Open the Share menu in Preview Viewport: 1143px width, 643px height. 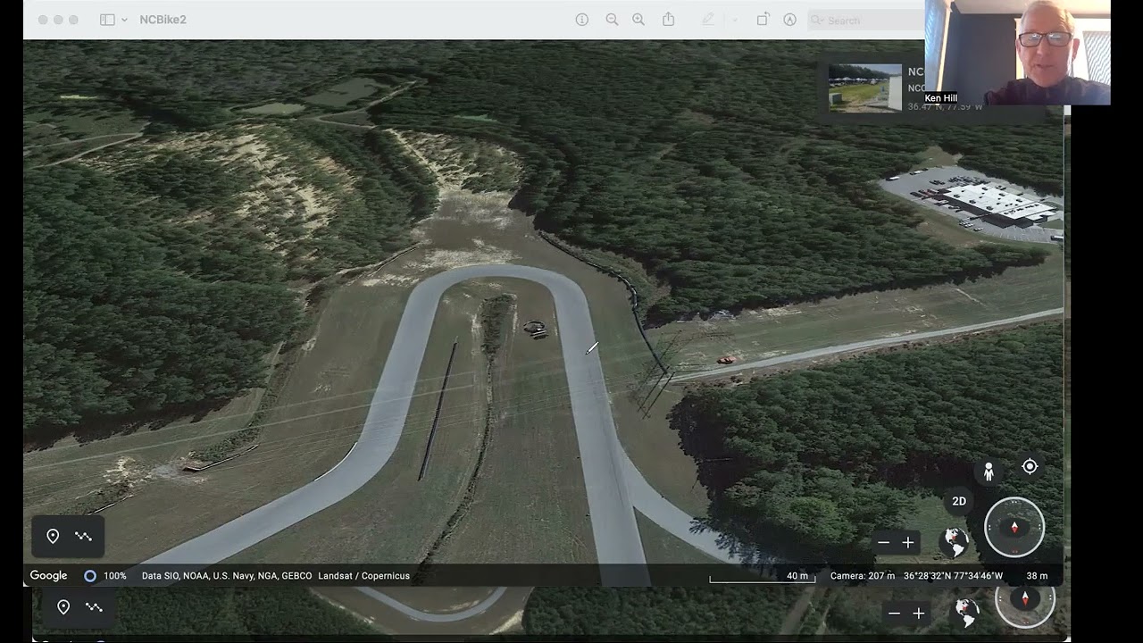668,19
